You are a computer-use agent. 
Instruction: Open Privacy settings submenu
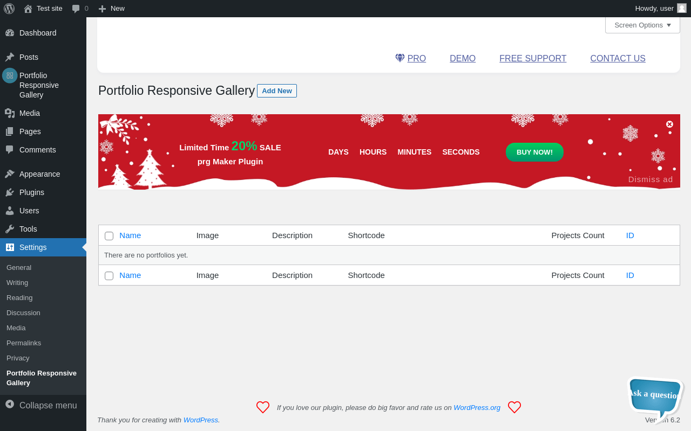[18, 358]
